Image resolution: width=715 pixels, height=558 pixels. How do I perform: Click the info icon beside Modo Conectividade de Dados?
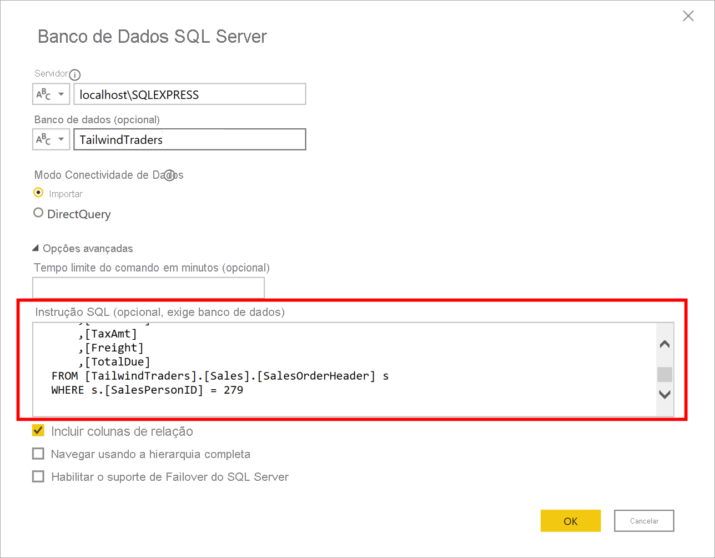[170, 175]
